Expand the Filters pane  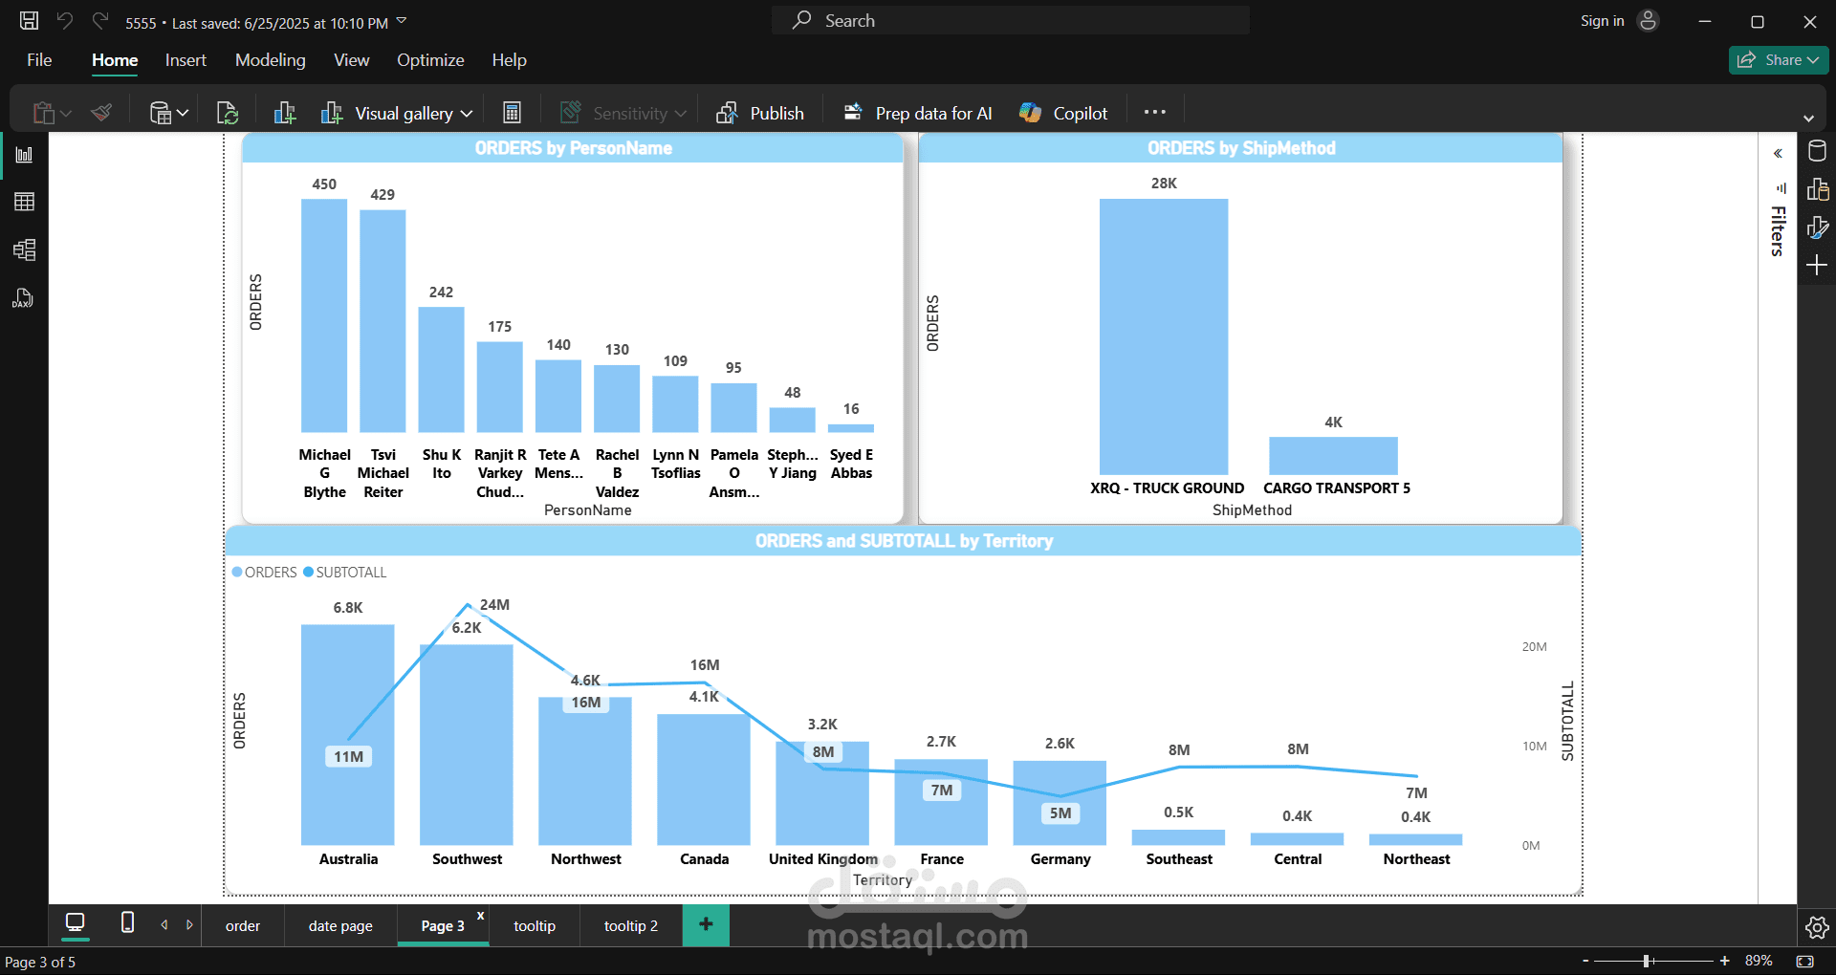1778,154
